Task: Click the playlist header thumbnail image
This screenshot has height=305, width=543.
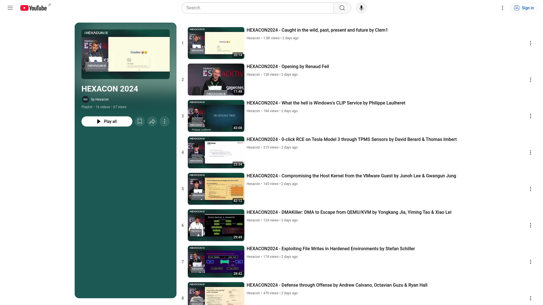Action: [126, 54]
